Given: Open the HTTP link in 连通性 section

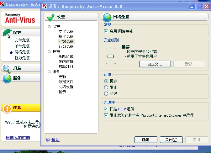Looking at the screenshot, I should [x=122, y=109].
